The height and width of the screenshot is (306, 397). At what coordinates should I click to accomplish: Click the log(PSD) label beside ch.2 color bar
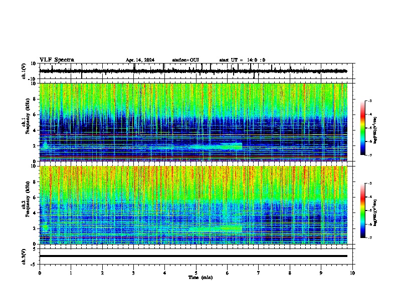pyautogui.click(x=375, y=212)
